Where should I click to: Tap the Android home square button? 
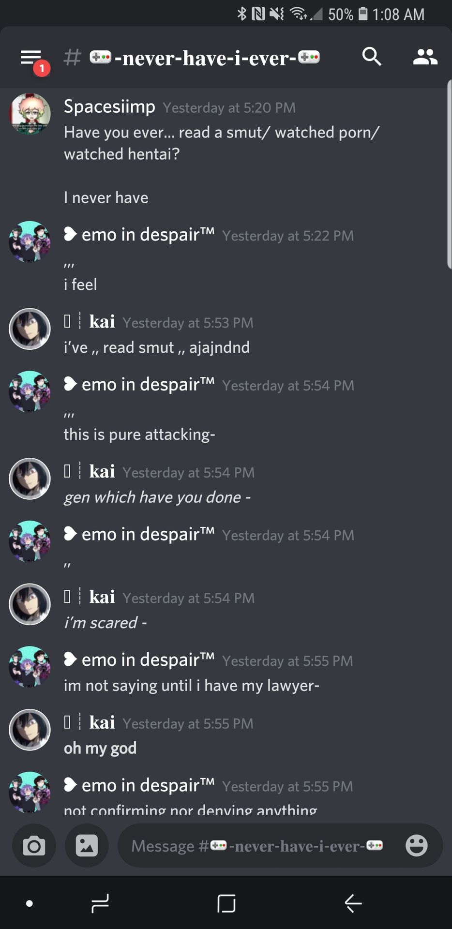pyautogui.click(x=226, y=903)
